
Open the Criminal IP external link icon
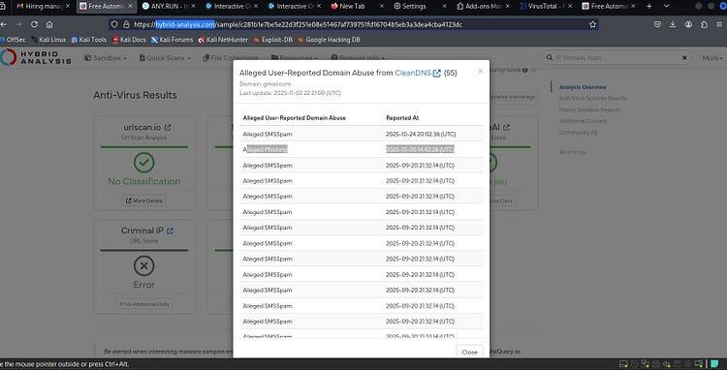pos(171,231)
